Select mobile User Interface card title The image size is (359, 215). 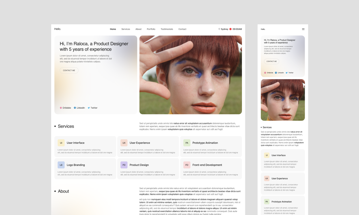coord(278,155)
